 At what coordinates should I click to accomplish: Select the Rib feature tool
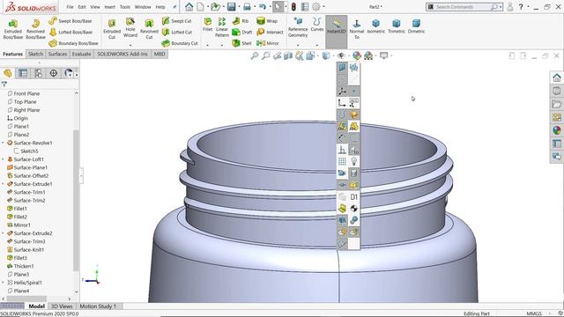241,21
